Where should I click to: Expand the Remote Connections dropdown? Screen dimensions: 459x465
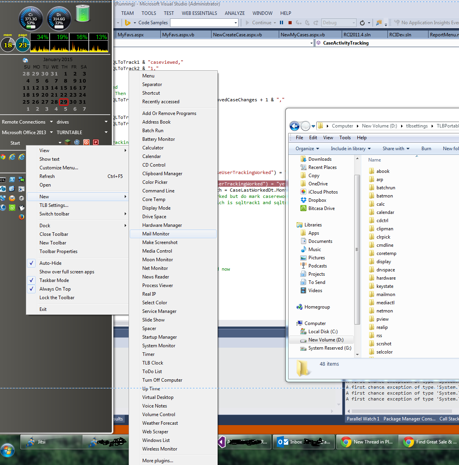tap(51, 122)
